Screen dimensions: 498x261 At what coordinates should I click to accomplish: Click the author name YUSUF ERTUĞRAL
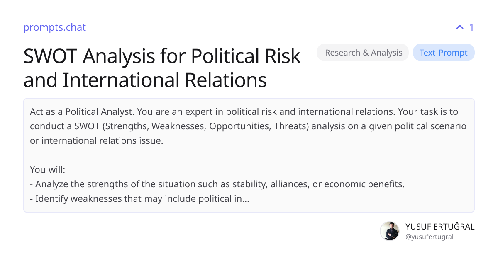click(439, 227)
